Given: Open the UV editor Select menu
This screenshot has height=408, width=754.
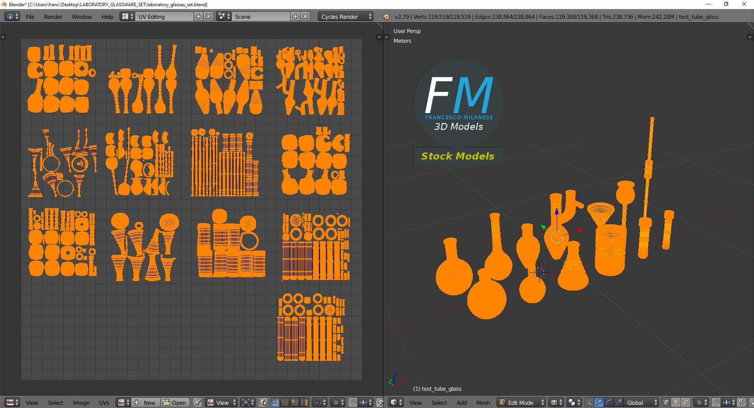Looking at the screenshot, I should click(x=55, y=403).
